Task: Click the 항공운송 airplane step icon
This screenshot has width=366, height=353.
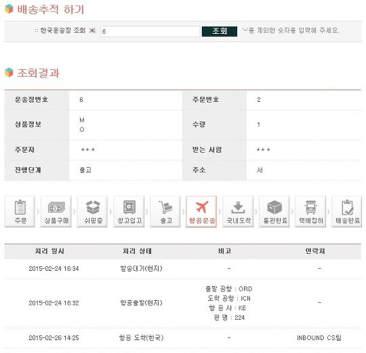Action: pos(201,212)
